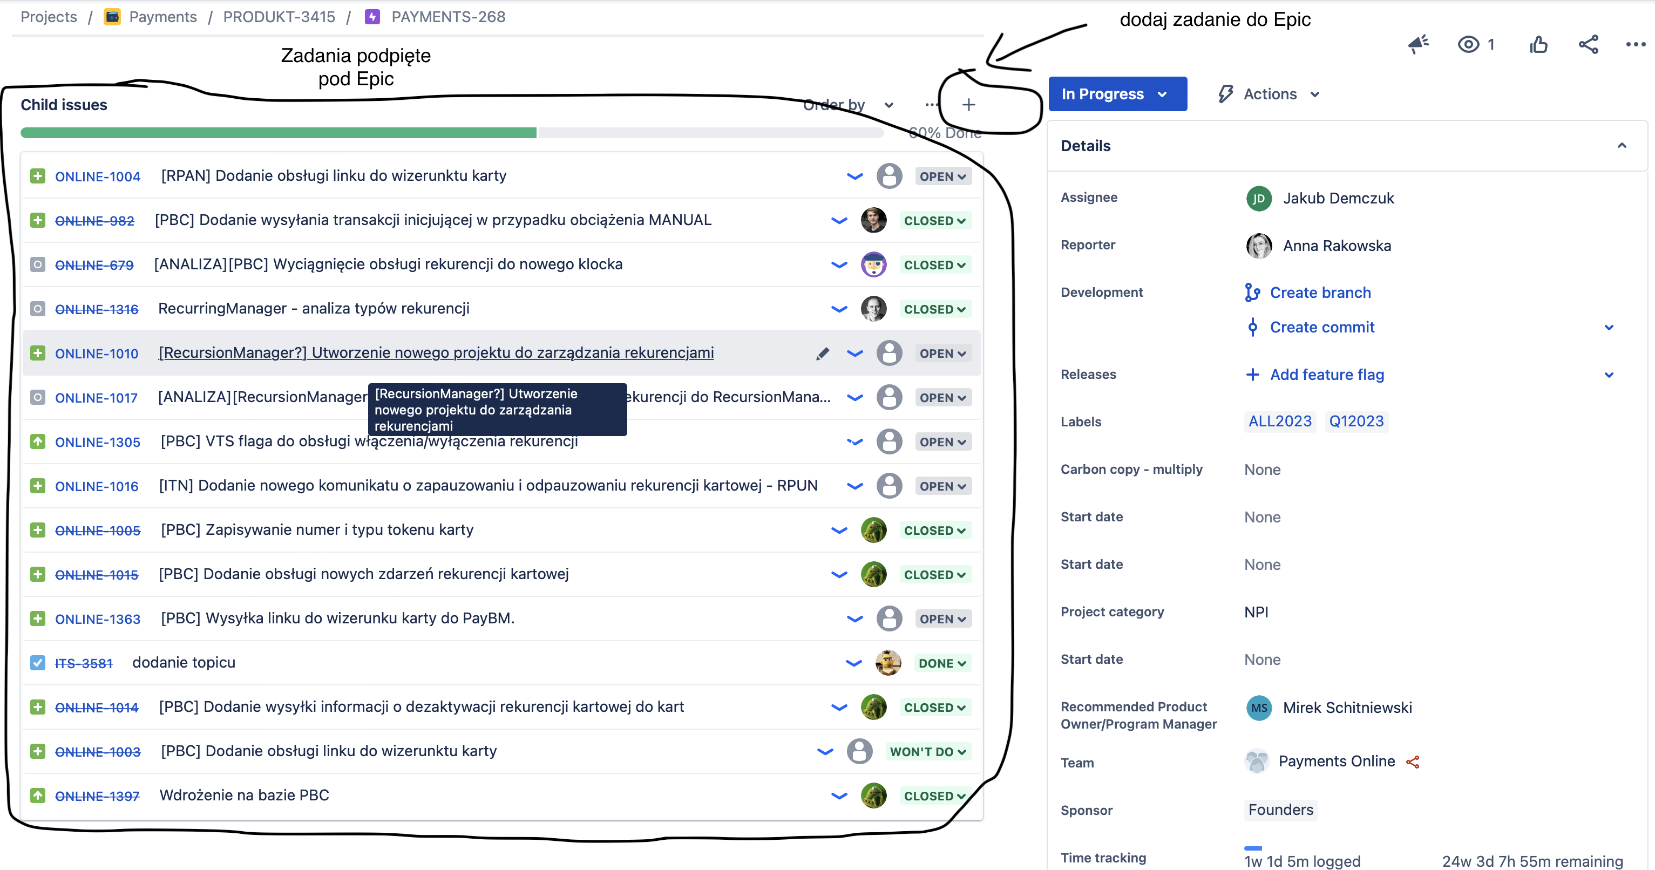Click the give feedback megaphone icon
The width and height of the screenshot is (1655, 870).
tap(1418, 44)
